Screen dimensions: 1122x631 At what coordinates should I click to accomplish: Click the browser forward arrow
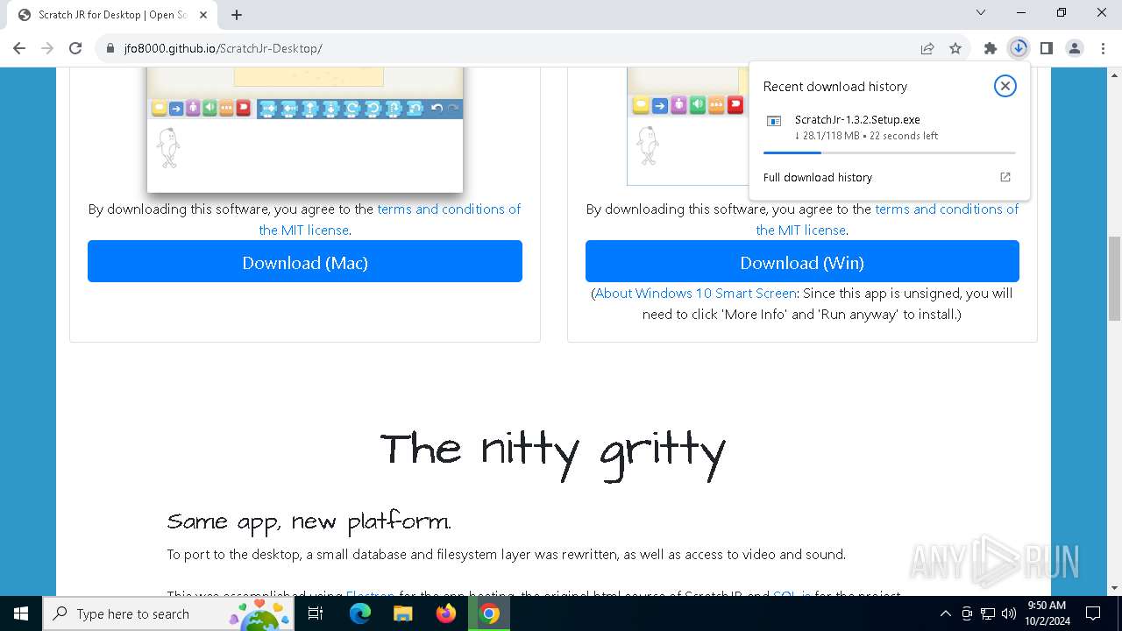tap(47, 48)
